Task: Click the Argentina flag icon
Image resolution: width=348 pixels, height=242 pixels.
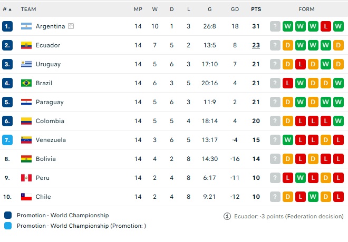Action: [26, 26]
